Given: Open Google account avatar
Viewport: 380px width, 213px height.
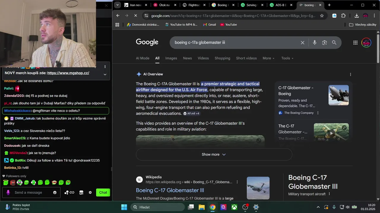Looking at the screenshot, I should 366,43.
